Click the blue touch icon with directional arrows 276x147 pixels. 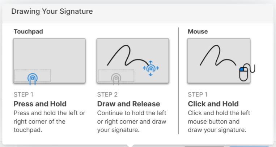click(151, 68)
